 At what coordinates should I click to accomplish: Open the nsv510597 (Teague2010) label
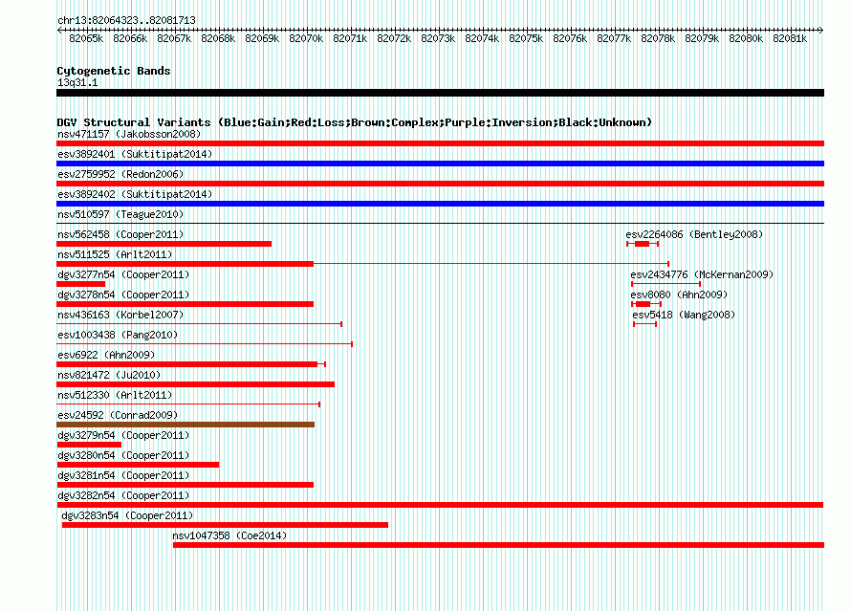click(x=120, y=214)
